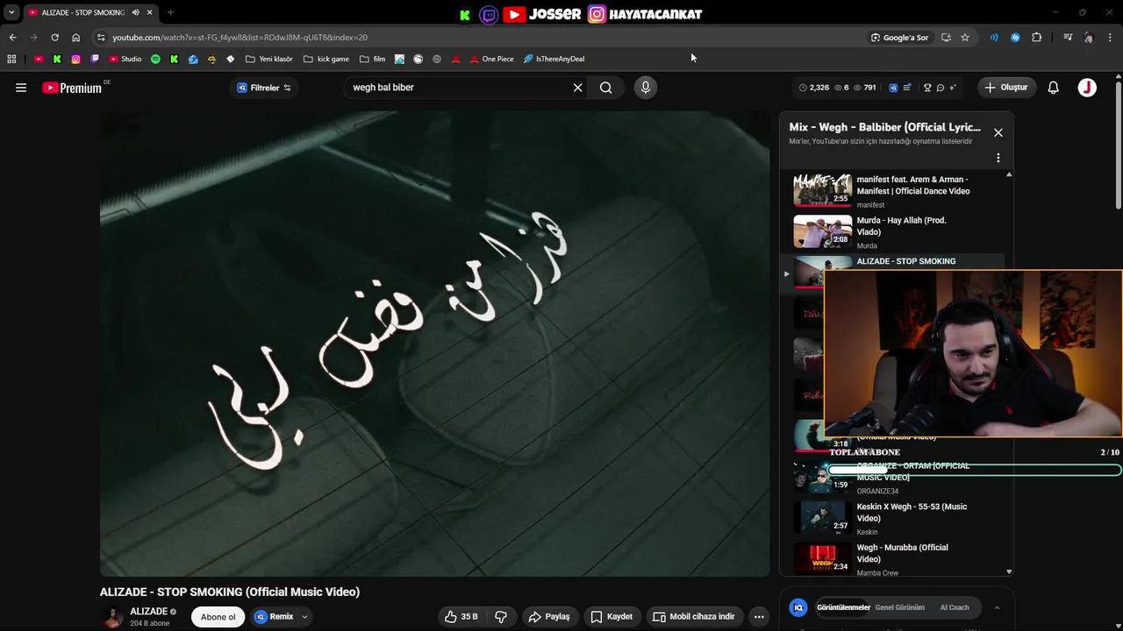Open Yeni klasör bookmarks folder

pyautogui.click(x=269, y=60)
